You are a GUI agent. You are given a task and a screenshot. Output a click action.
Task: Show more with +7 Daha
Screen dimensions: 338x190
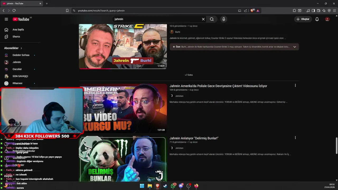(x=189, y=75)
